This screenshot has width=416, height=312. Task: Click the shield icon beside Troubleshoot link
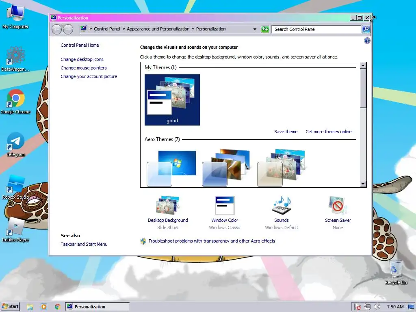pyautogui.click(x=143, y=241)
